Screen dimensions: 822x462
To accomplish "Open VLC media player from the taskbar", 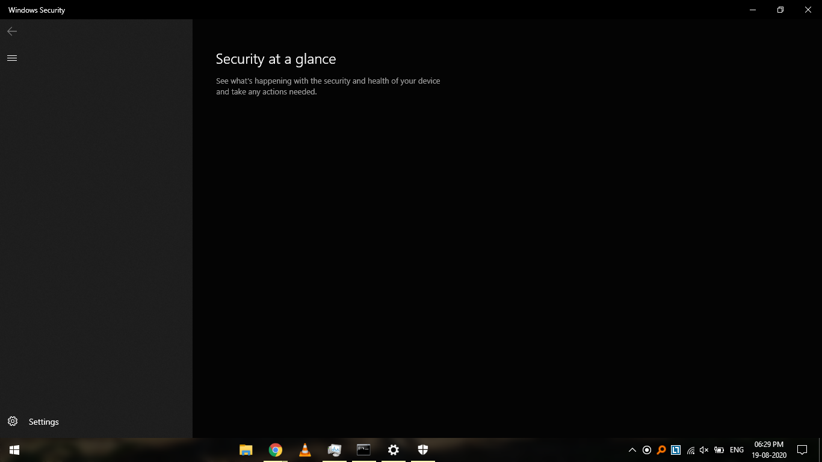I will pos(305,450).
